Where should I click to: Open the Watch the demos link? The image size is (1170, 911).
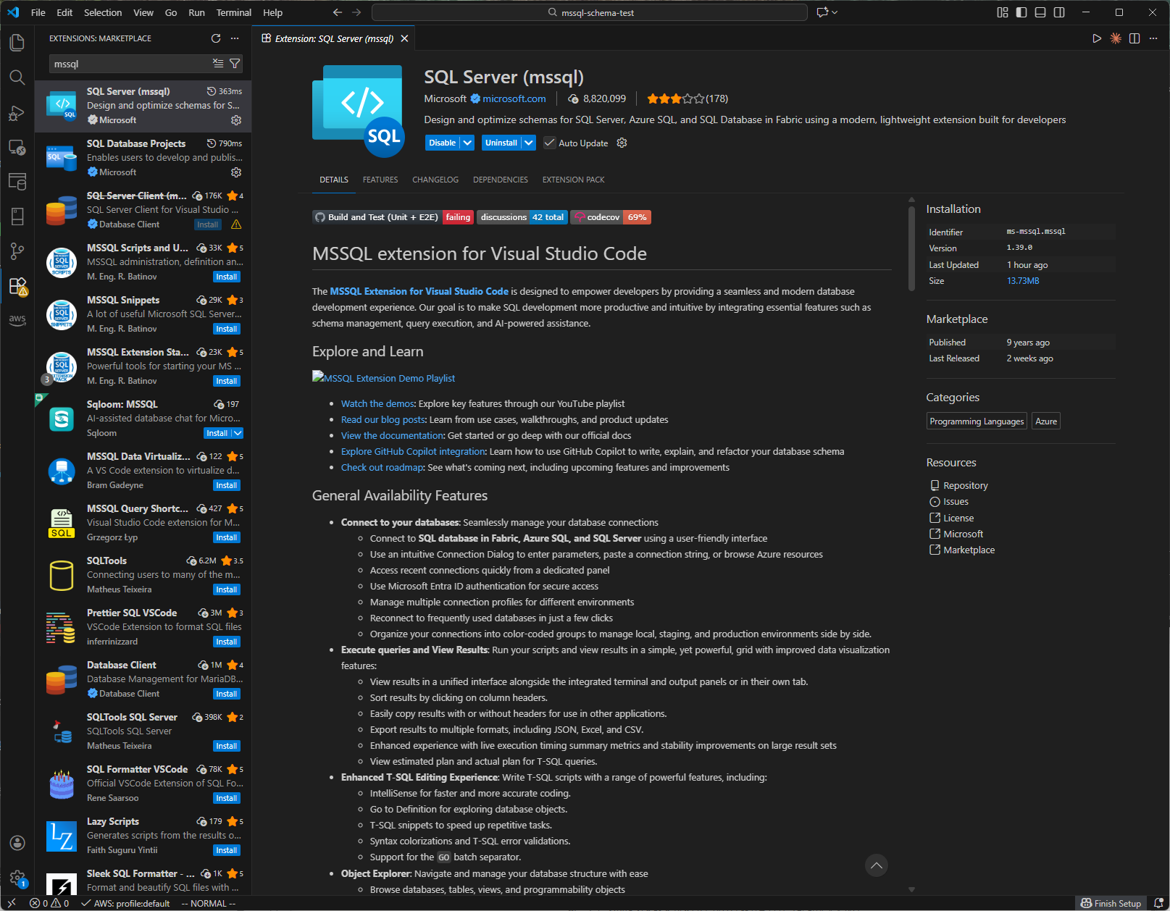[x=377, y=404]
